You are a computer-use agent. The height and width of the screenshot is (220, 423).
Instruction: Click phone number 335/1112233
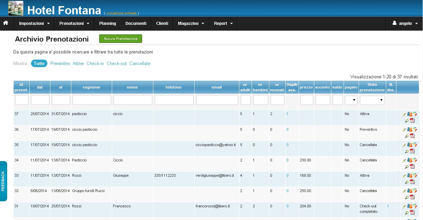coord(165,176)
